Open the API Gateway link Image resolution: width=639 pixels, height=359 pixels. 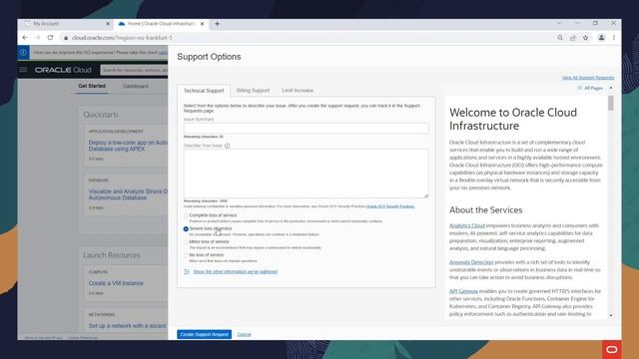tap(463, 291)
